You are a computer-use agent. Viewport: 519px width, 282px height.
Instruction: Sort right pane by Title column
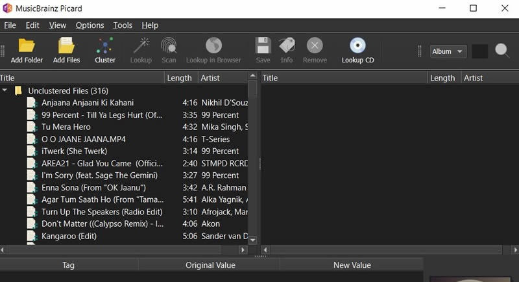pyautogui.click(x=344, y=78)
